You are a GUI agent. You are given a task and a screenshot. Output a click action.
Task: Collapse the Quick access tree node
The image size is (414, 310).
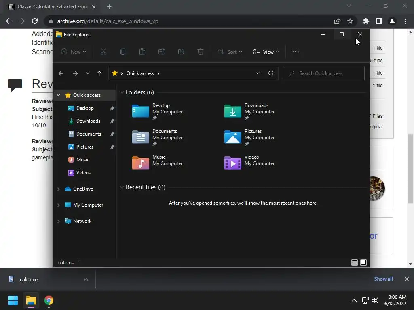(59, 95)
